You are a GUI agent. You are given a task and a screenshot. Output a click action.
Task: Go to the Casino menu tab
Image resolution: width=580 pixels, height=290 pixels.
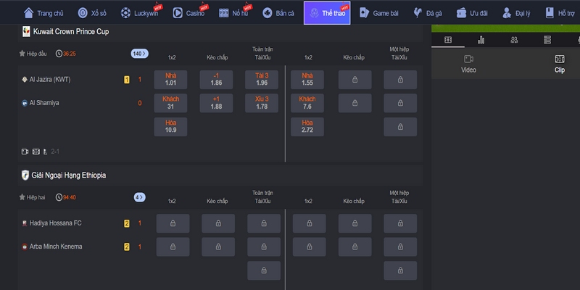point(190,13)
